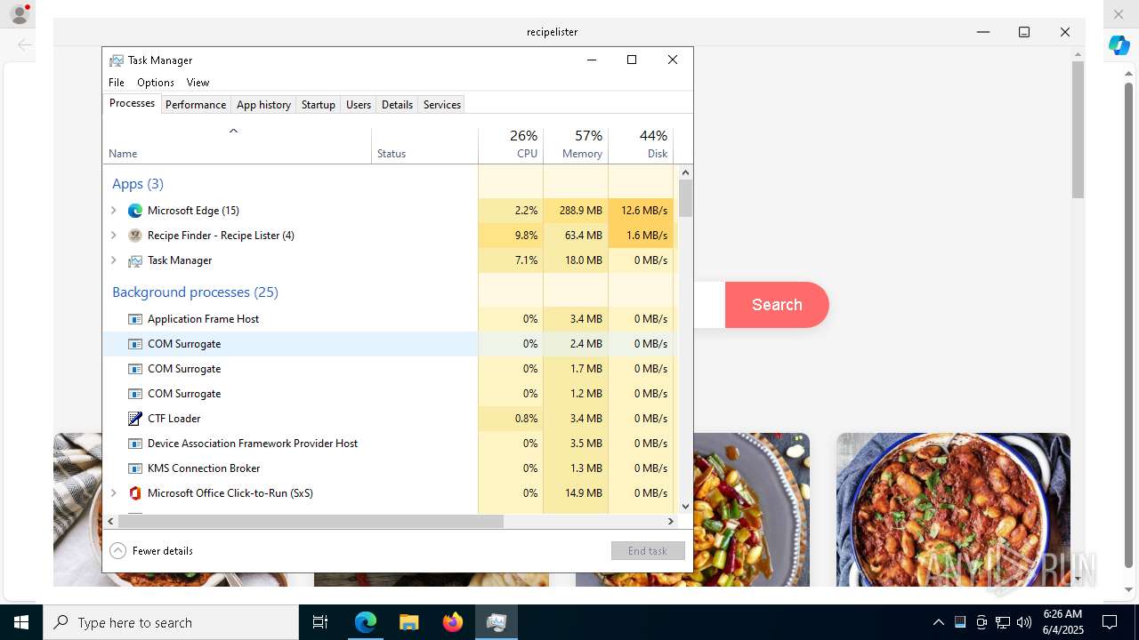Click the recipelister page vertical scrollbar thumb
1139x640 pixels.
(1078, 130)
